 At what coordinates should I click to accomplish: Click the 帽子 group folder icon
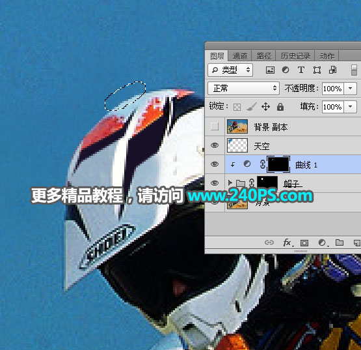pos(241,183)
